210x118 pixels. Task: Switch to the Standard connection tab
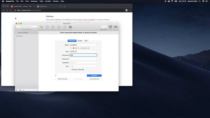pyautogui.click(x=72, y=41)
